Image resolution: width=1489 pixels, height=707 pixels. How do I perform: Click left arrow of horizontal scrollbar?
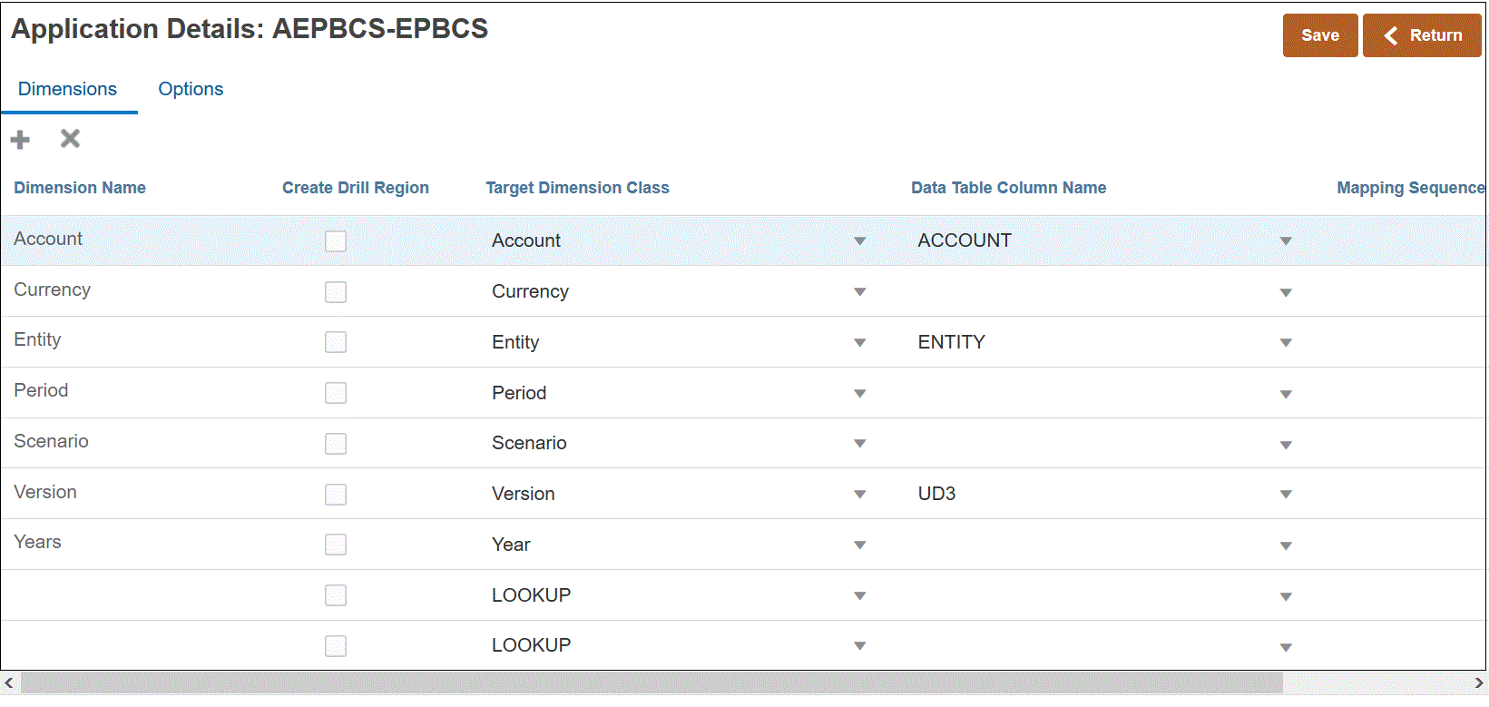pyautogui.click(x=9, y=683)
